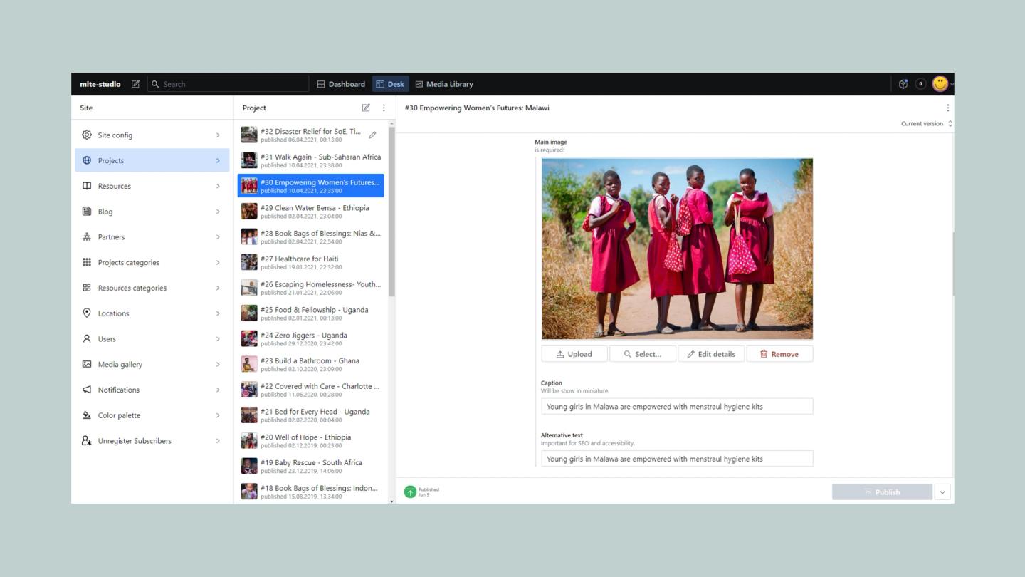Click the green Published status icon

411,491
